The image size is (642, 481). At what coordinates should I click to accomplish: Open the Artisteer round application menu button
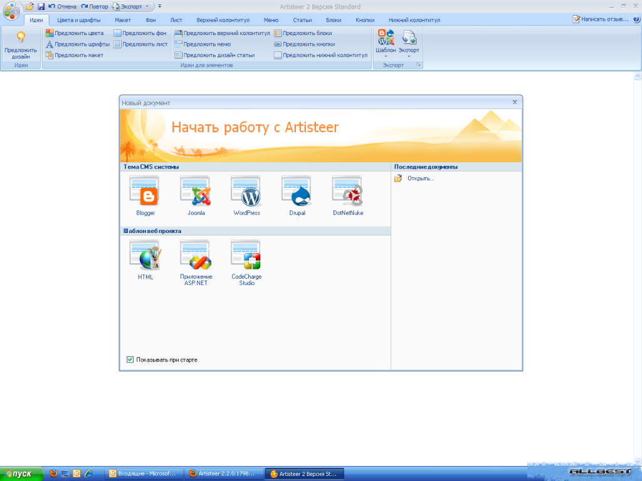coord(11,11)
